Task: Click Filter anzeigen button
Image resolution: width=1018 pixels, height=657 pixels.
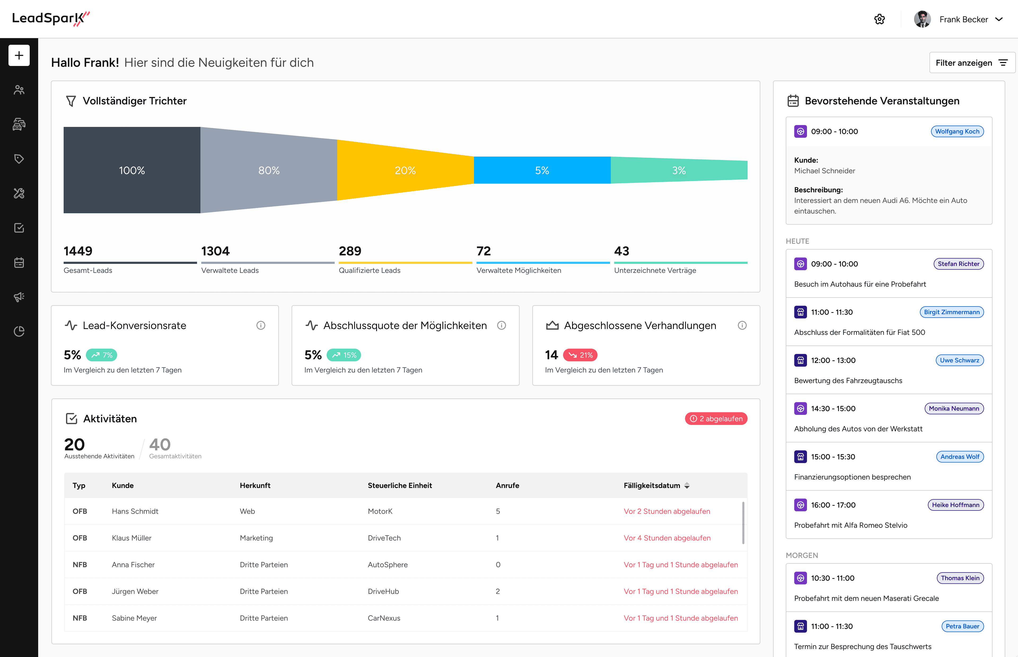Action: click(972, 63)
